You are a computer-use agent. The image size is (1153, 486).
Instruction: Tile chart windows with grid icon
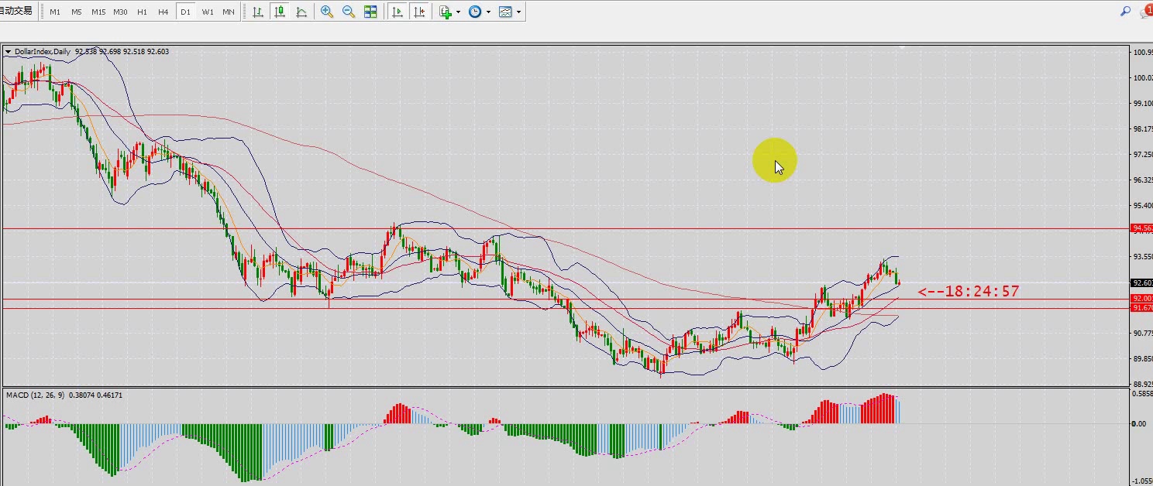point(370,12)
